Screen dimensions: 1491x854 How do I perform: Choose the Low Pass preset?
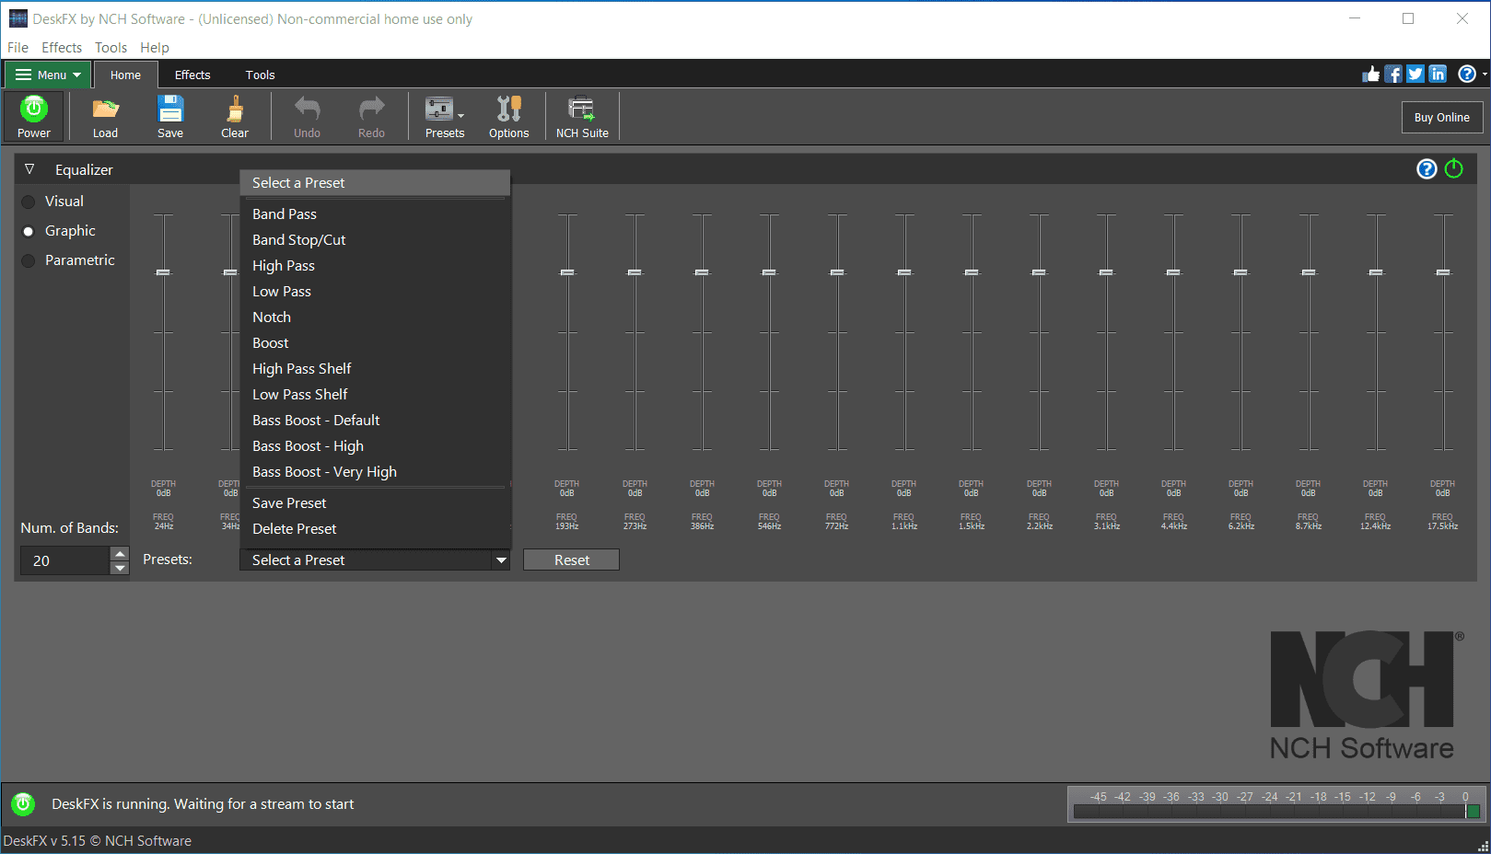pos(375,292)
